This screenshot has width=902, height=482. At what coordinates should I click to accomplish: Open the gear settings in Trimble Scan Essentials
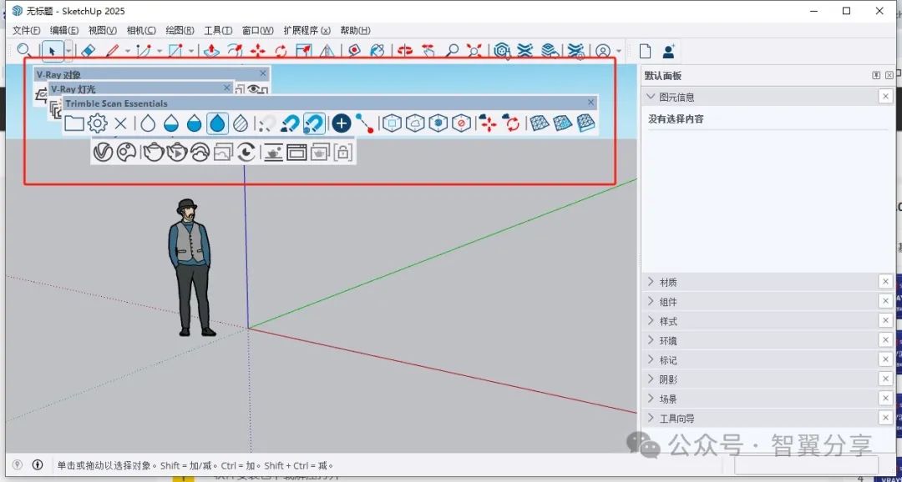97,123
